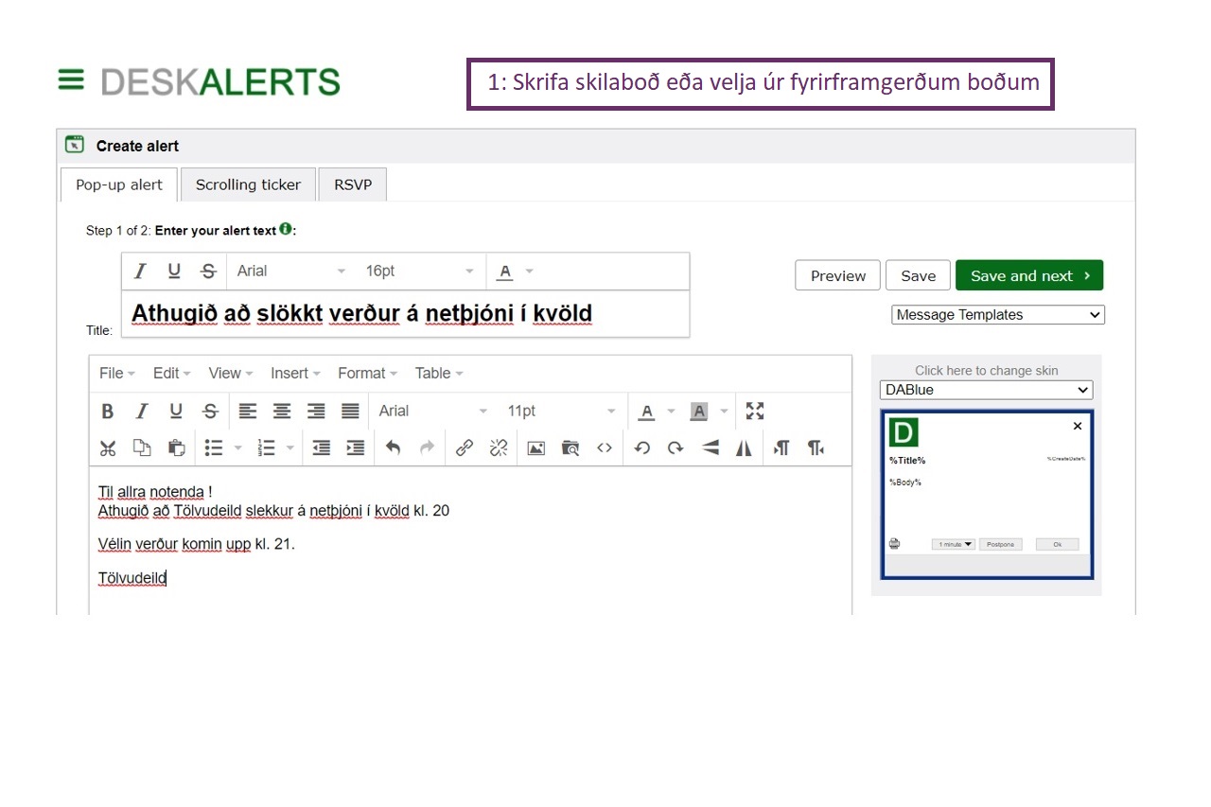Click the info icon beside alert text label
Viewport: 1211px width, 807px height.
tap(286, 229)
